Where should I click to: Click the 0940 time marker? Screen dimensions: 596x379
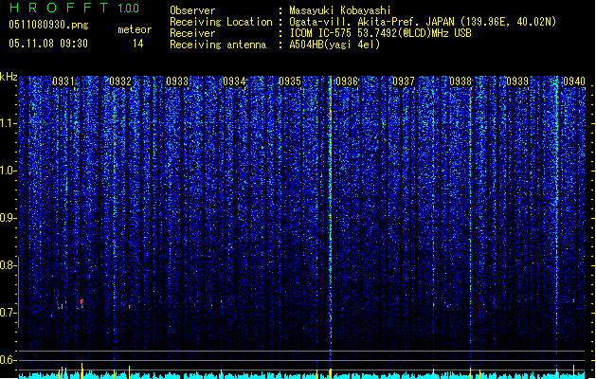tap(574, 81)
